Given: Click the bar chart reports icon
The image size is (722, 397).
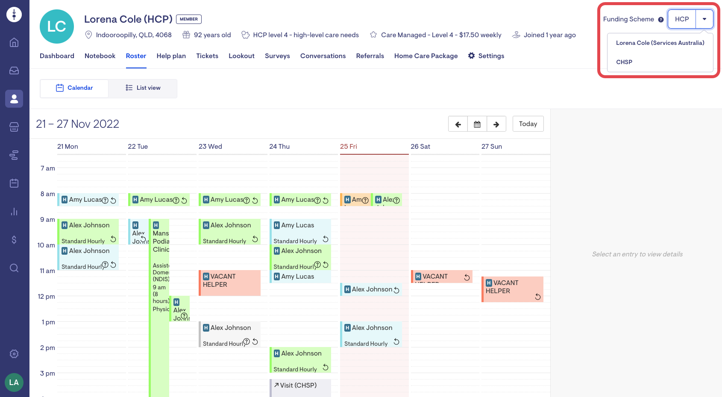Looking at the screenshot, I should 14,212.
